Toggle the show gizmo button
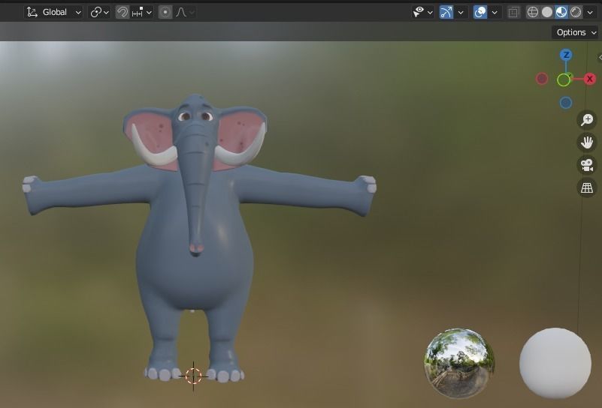602x408 pixels. (x=446, y=12)
